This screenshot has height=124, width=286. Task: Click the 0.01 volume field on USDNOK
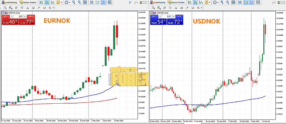click(168, 16)
